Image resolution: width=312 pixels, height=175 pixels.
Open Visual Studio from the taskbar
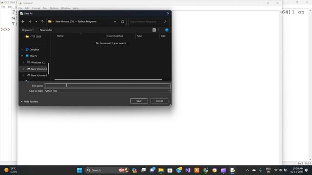[188, 170]
